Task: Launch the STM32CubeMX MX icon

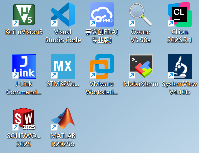Action: click(x=63, y=67)
